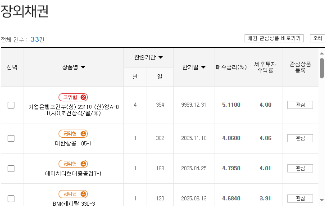Add 기업은행 bond via 관심 button
This screenshot has height=208, width=327.
pyautogui.click(x=300, y=105)
